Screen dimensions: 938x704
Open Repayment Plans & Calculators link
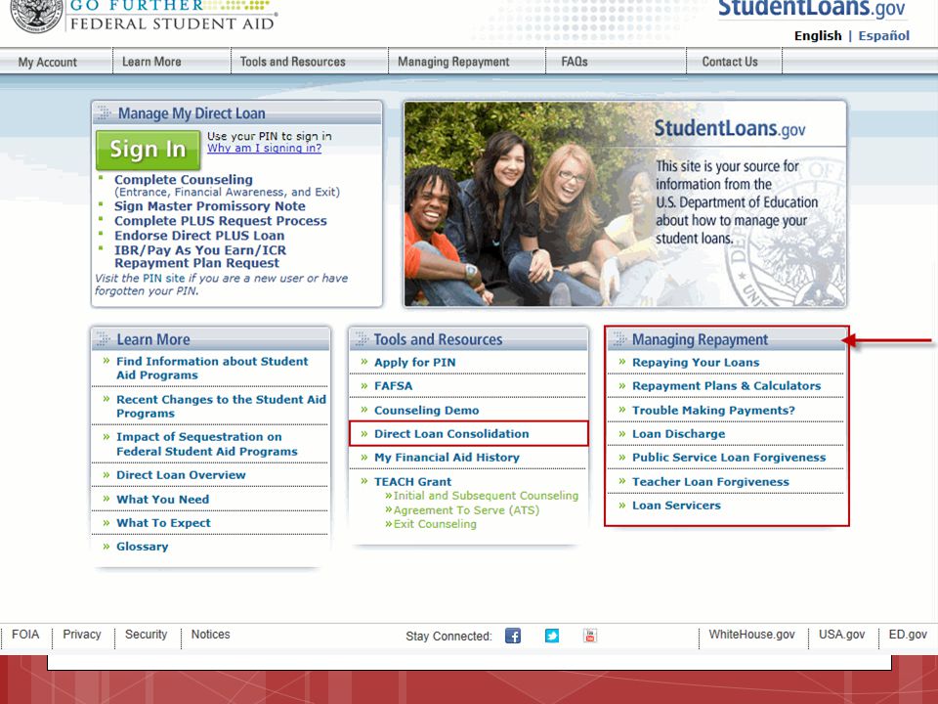pyautogui.click(x=726, y=386)
